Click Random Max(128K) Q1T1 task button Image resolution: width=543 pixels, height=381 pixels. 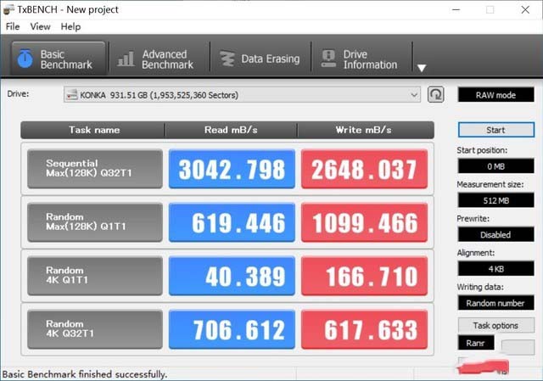(x=95, y=222)
